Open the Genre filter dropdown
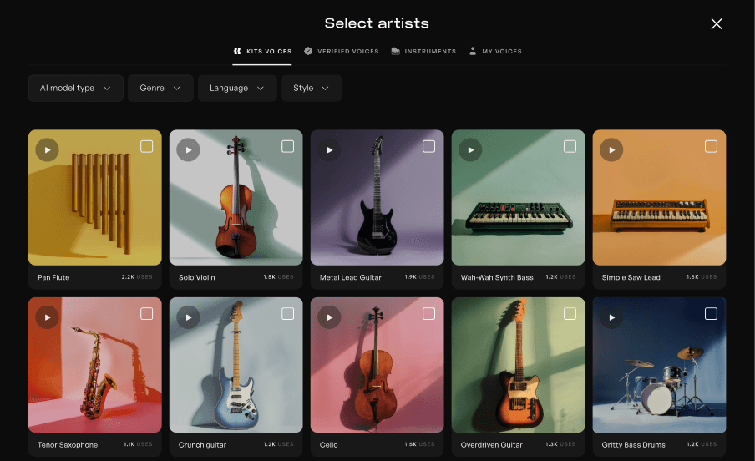The height and width of the screenshot is (461, 755). tap(160, 89)
